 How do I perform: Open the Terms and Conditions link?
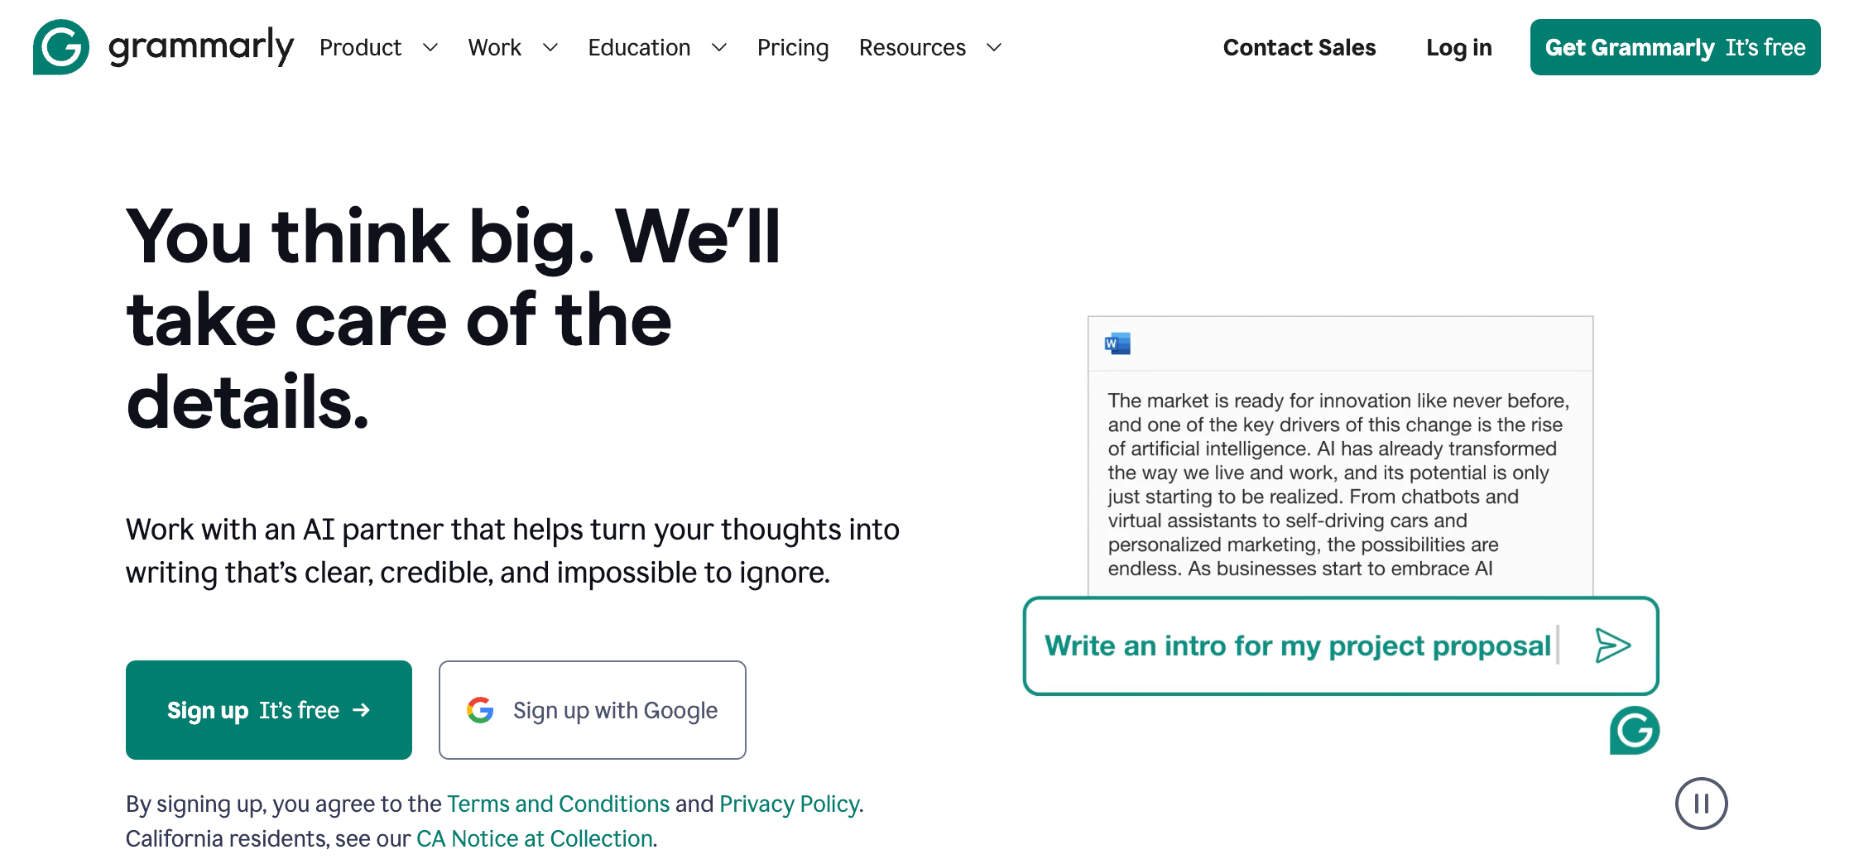558,804
